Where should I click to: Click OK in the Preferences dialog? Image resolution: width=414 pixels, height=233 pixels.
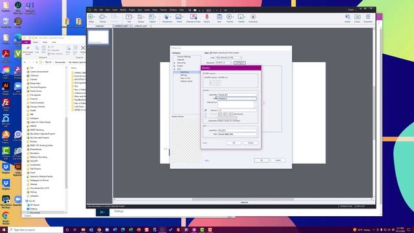pos(261,161)
